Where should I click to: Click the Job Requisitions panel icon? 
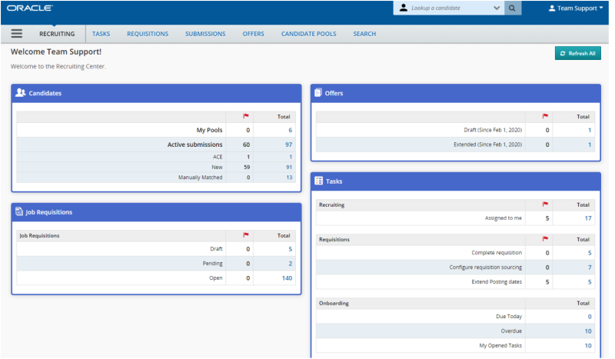[x=18, y=213]
